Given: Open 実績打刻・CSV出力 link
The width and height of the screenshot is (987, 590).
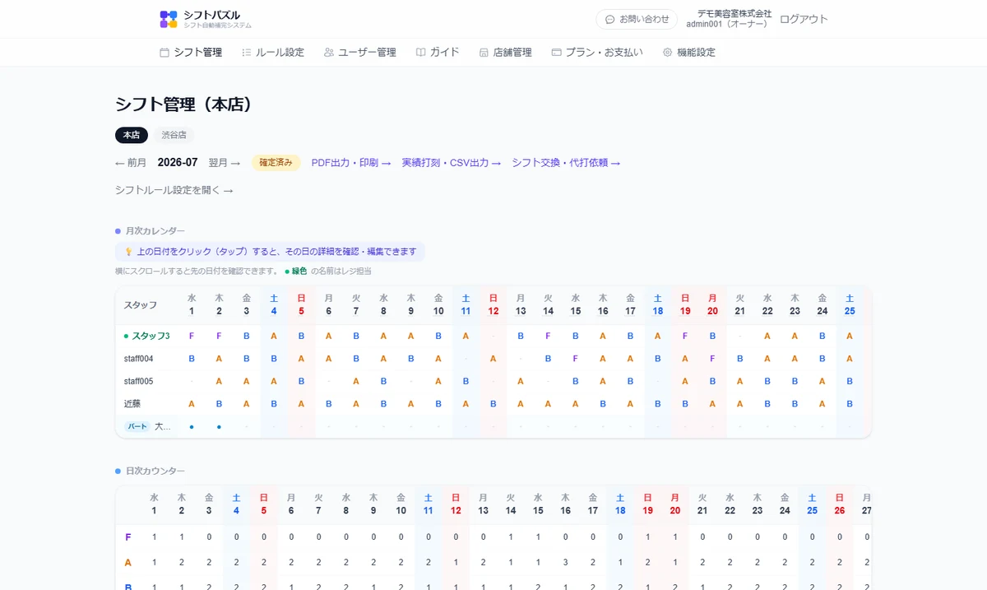Looking at the screenshot, I should click(x=452, y=163).
